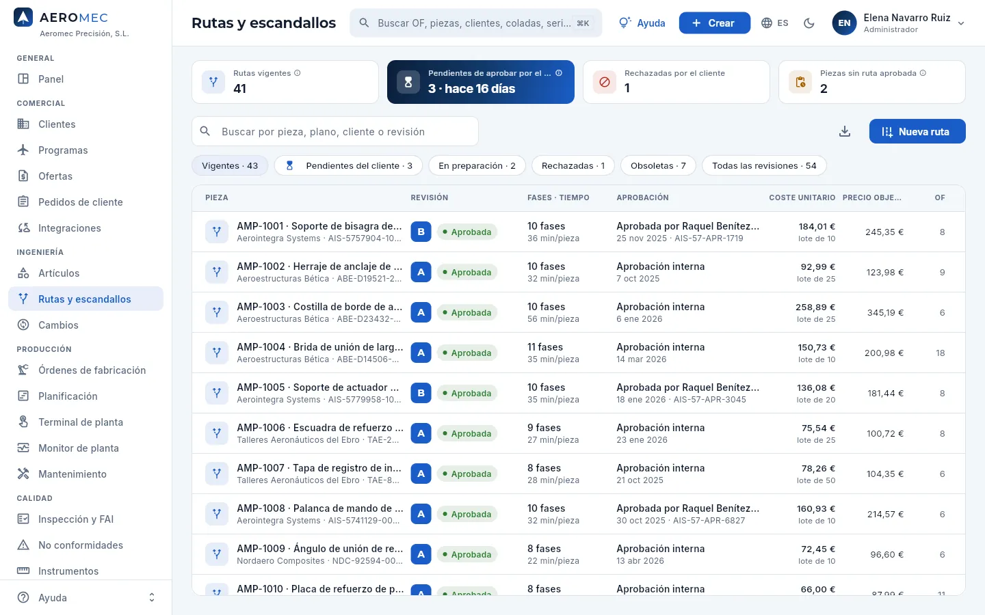Select the Vigentes · 43 filter

pos(230,165)
